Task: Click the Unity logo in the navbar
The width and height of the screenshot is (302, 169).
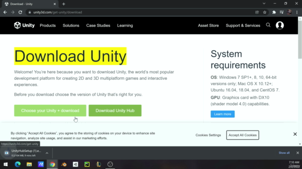Action: coord(24,25)
